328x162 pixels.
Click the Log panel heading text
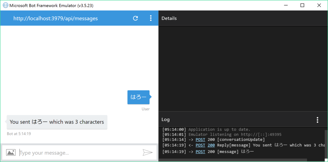pos(166,120)
